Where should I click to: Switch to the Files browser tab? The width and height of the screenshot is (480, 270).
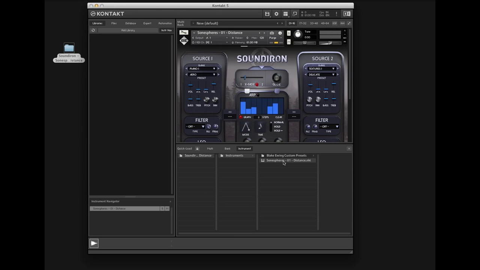(x=114, y=23)
